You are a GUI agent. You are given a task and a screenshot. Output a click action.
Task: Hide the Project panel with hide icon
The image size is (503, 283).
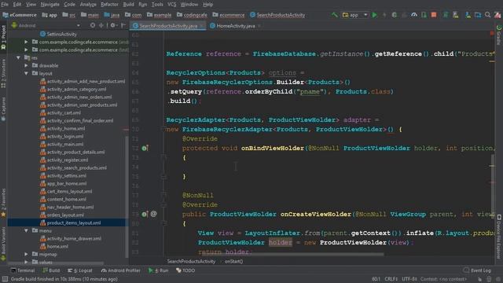click(x=123, y=25)
